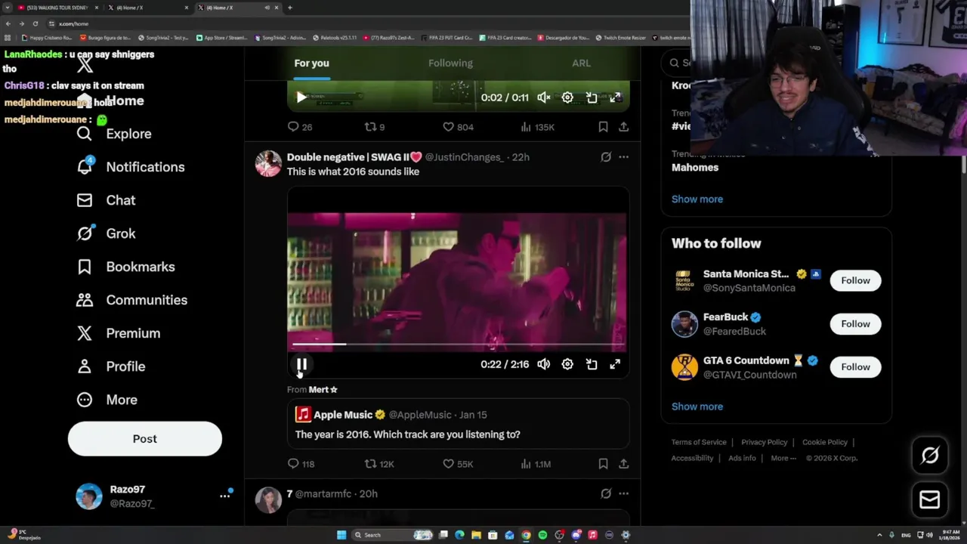Follow Santa Monica Studio
The width and height of the screenshot is (967, 544).
[855, 280]
